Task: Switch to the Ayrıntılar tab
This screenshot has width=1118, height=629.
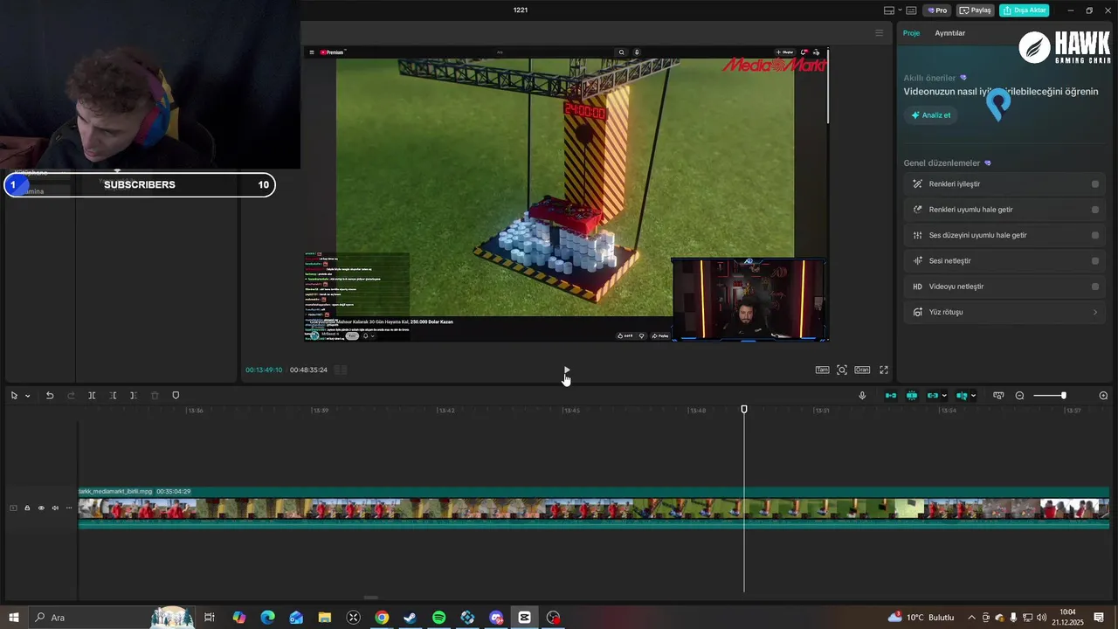Action: tap(950, 33)
